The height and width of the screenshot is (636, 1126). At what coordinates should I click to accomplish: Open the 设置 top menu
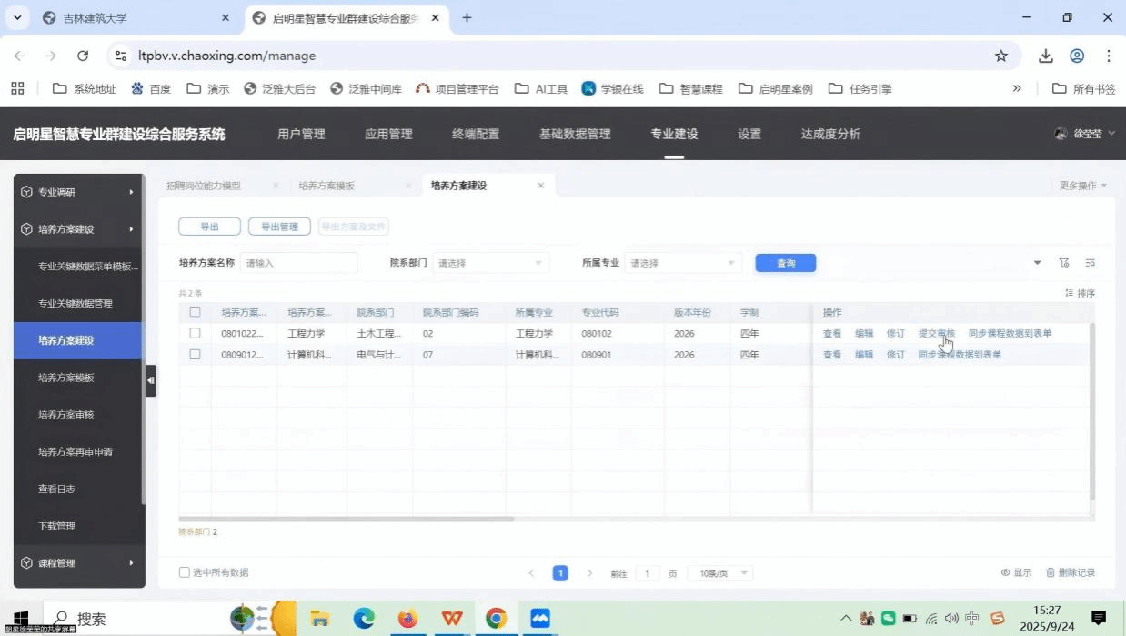(x=749, y=134)
